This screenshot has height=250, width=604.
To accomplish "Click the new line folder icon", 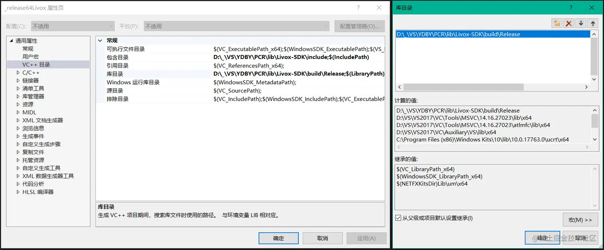I will [x=557, y=23].
